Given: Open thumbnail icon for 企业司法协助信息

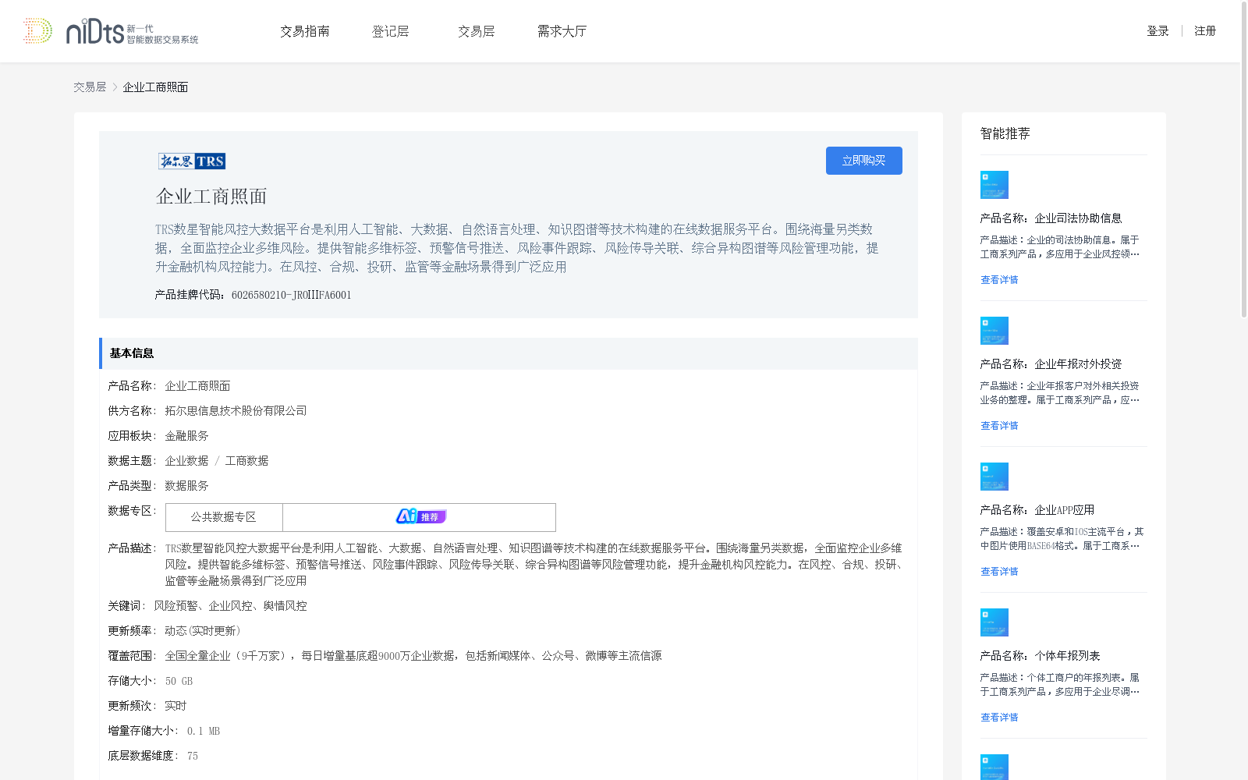Looking at the screenshot, I should 994,185.
